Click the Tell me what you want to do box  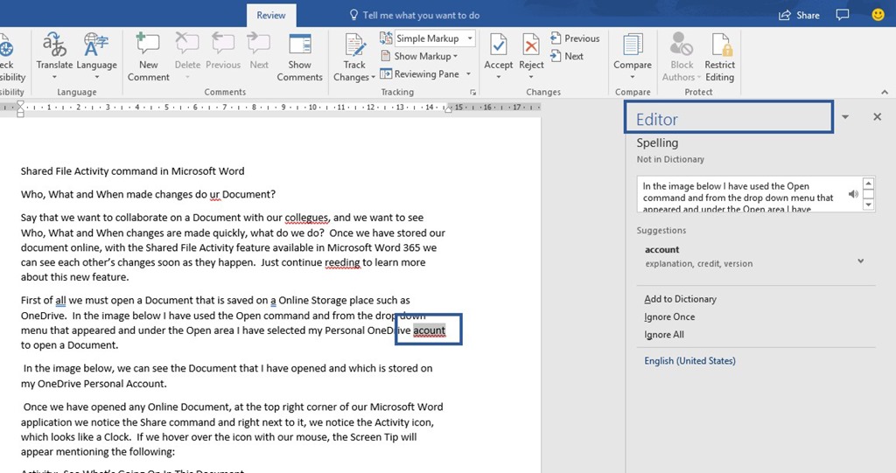[x=415, y=16]
